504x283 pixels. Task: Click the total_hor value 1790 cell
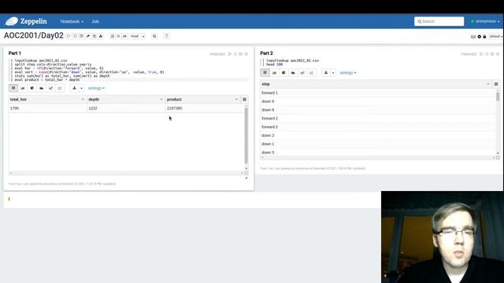(47, 108)
